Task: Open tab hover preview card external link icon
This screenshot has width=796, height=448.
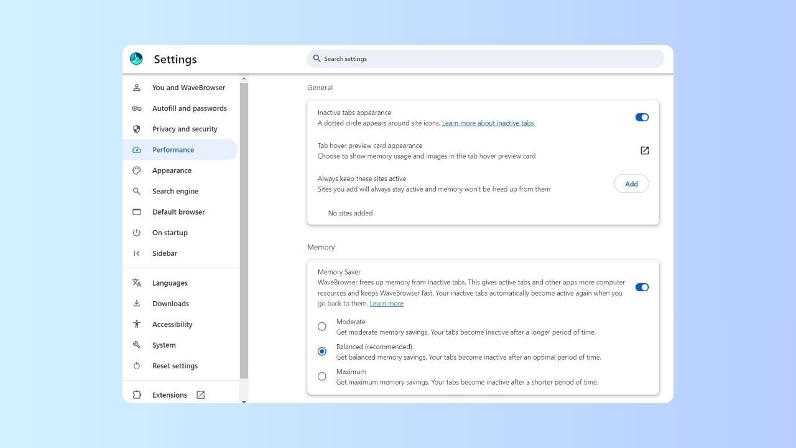Action: click(x=644, y=151)
